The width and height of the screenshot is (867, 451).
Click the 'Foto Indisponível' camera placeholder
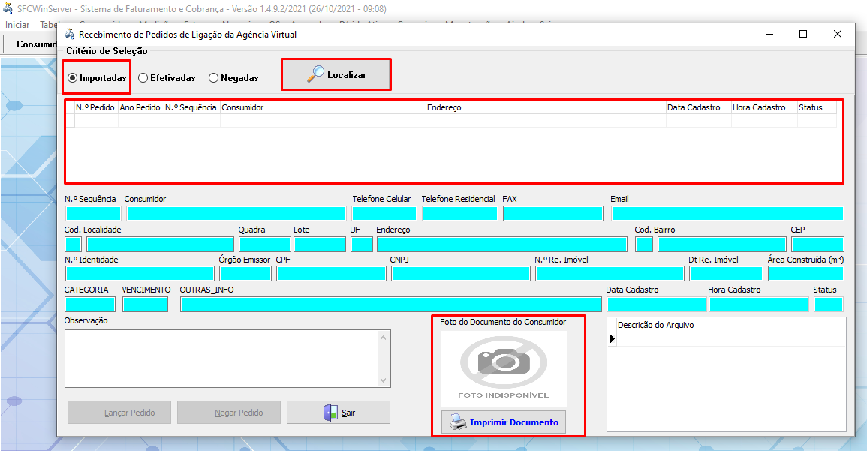(x=504, y=368)
